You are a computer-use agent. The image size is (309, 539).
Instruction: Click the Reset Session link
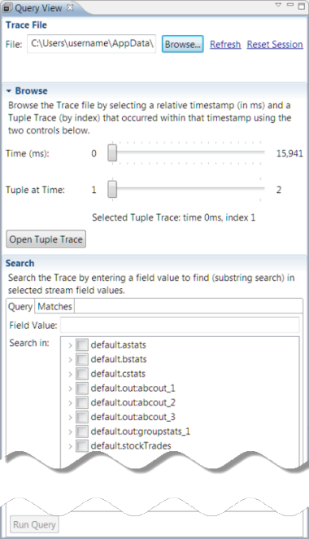tap(275, 44)
